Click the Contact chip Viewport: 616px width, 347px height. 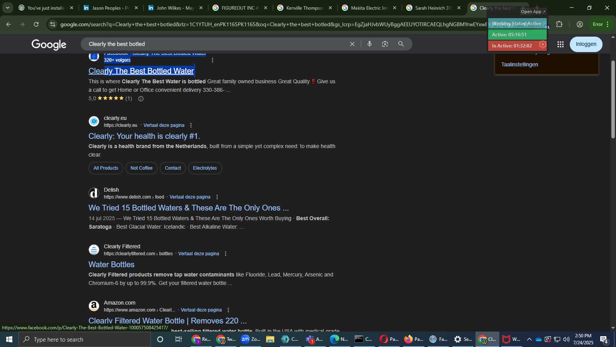pos(173,168)
